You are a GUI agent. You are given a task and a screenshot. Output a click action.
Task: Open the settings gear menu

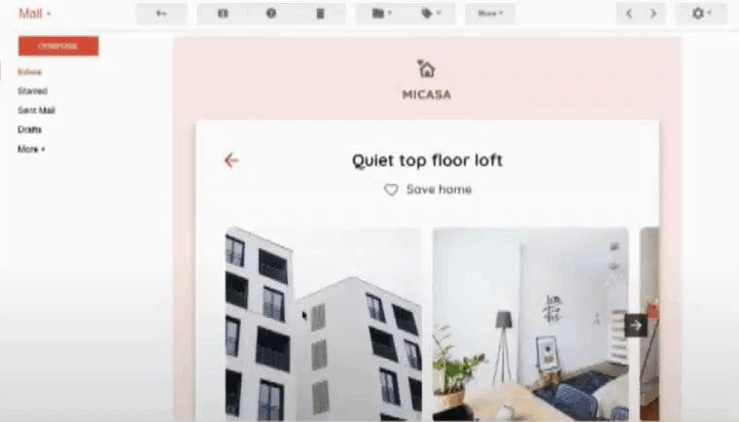pyautogui.click(x=700, y=14)
